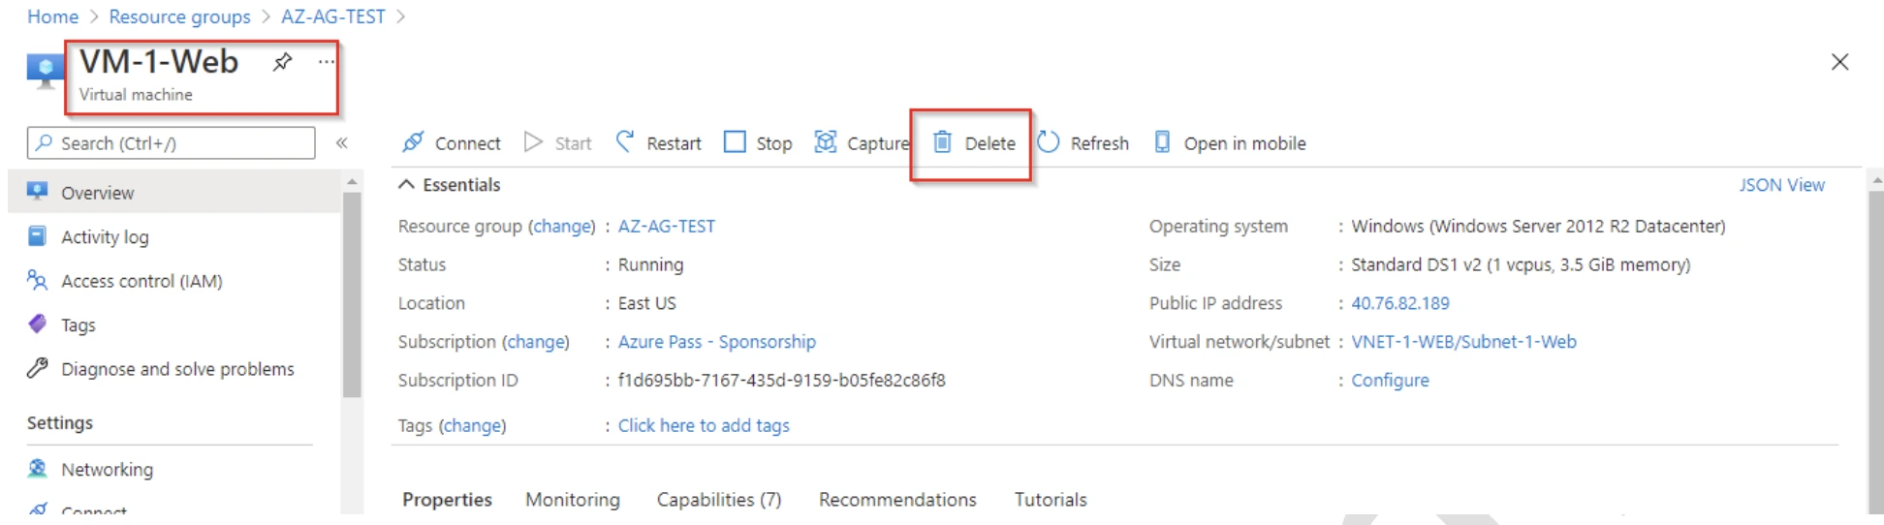
Task: Open the JSON View link
Action: coord(1781,184)
